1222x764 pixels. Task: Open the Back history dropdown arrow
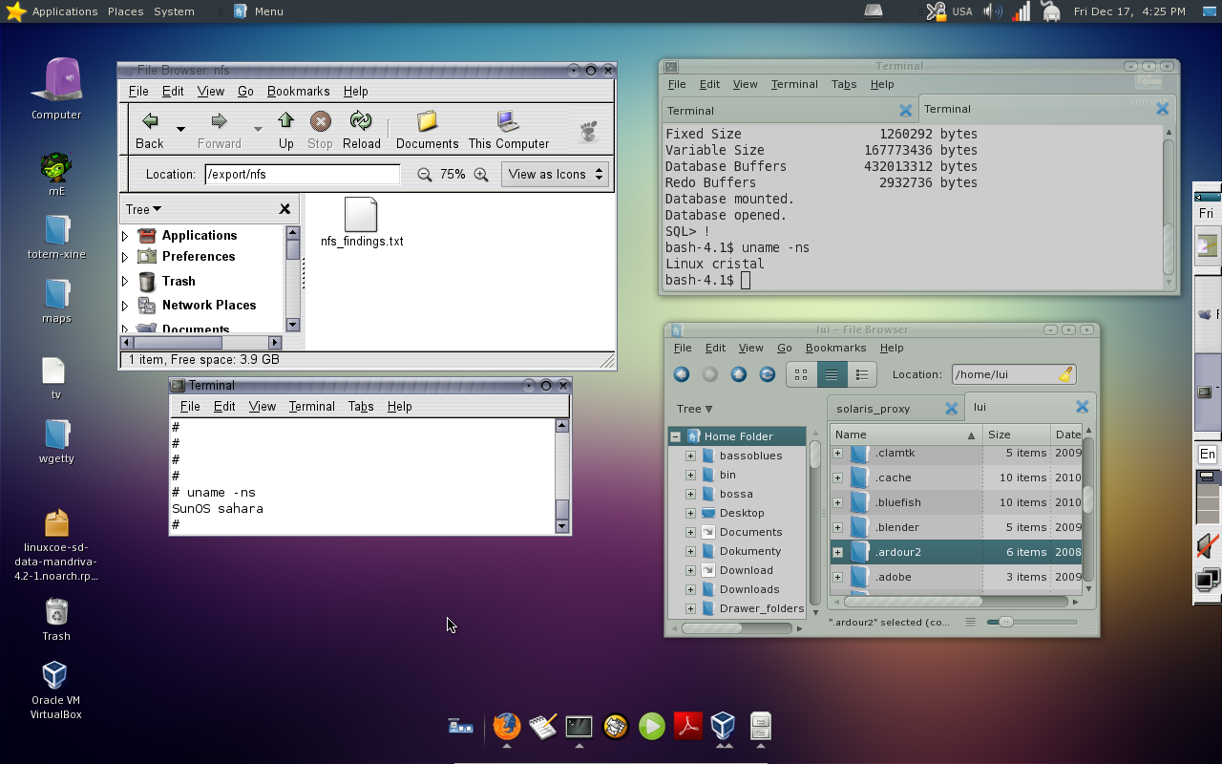[x=180, y=129]
